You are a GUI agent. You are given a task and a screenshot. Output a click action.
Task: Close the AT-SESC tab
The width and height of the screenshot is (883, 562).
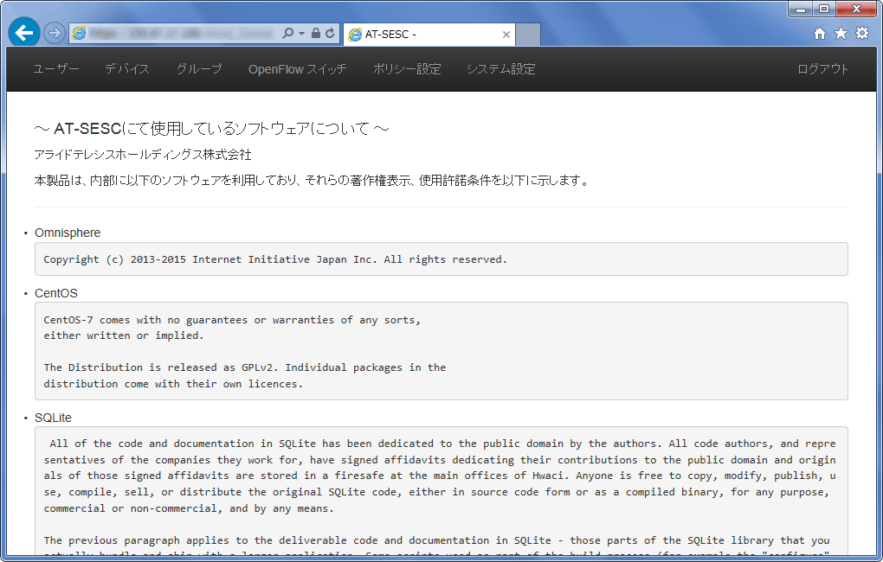506,35
